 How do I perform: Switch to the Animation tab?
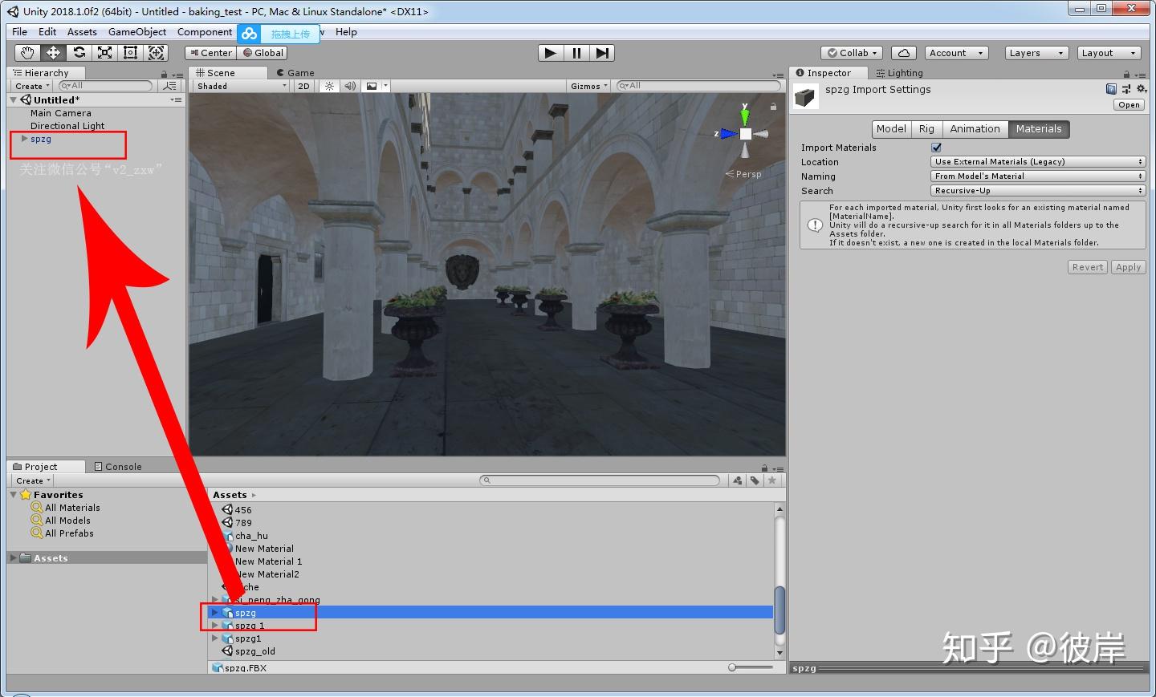(x=975, y=129)
